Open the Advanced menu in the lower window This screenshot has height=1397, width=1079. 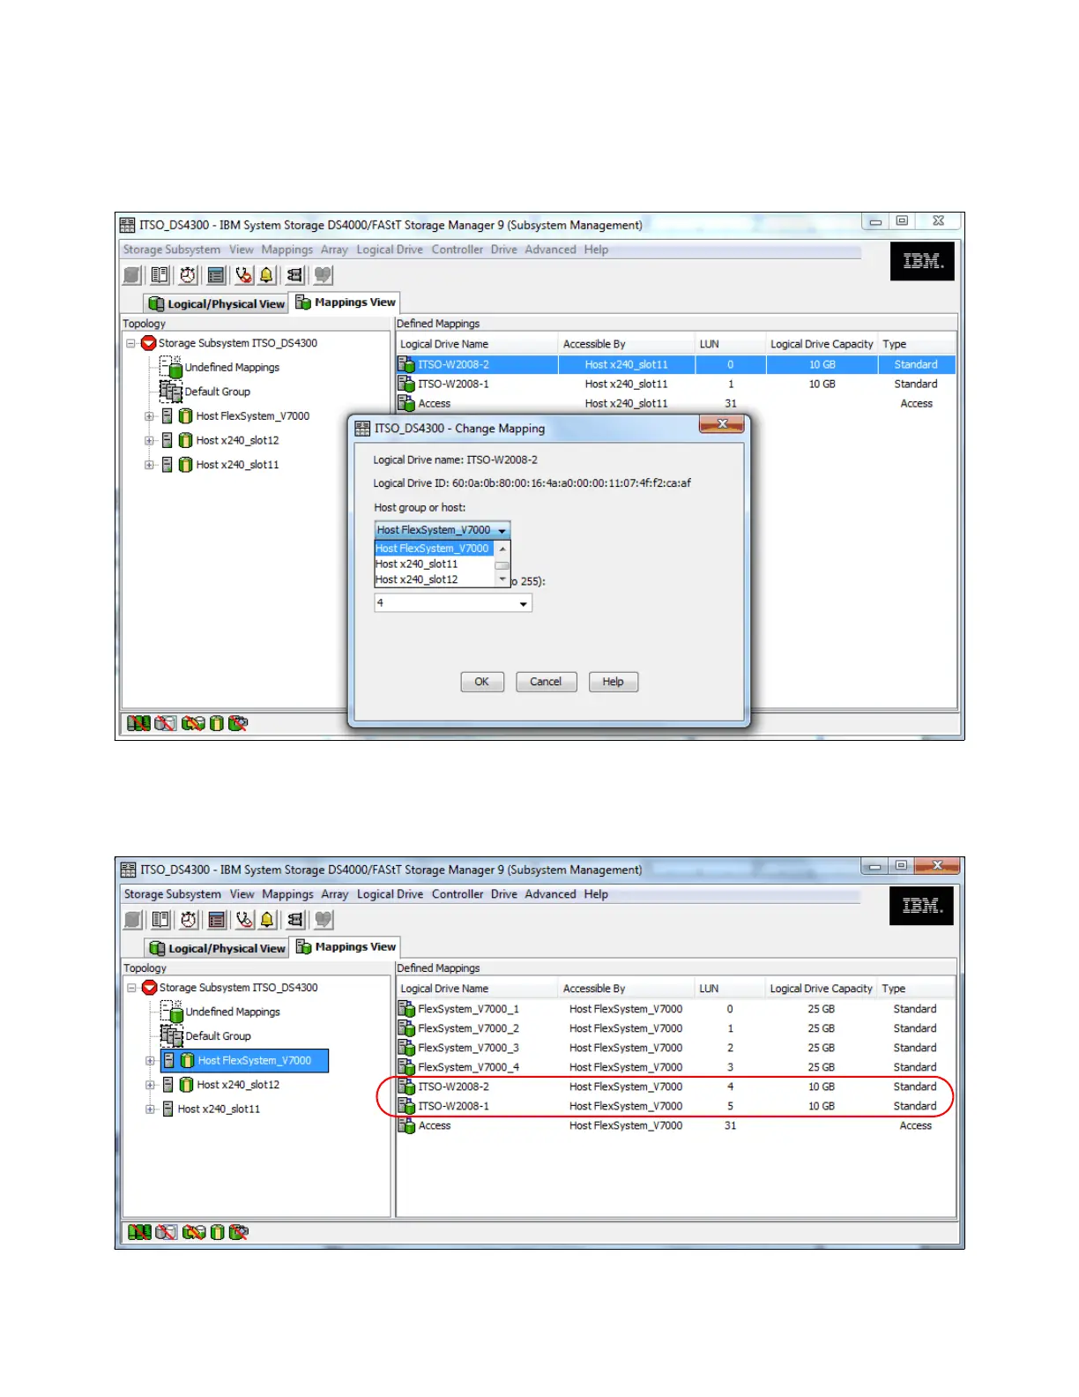551,894
